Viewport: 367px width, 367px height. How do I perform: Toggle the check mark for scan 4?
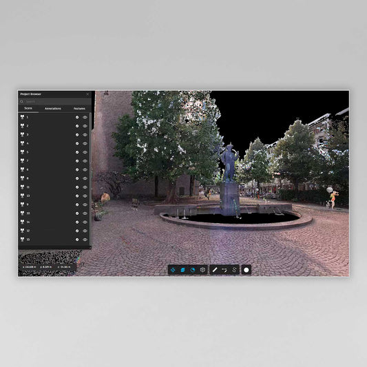pyautogui.click(x=77, y=143)
